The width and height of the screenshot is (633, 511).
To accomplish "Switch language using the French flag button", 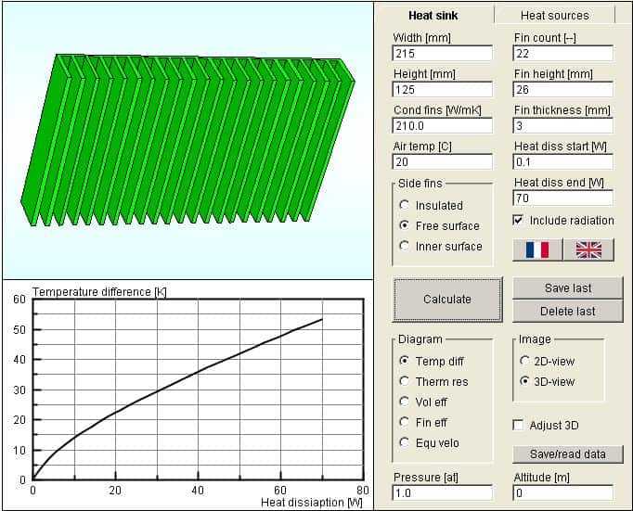I will point(537,249).
